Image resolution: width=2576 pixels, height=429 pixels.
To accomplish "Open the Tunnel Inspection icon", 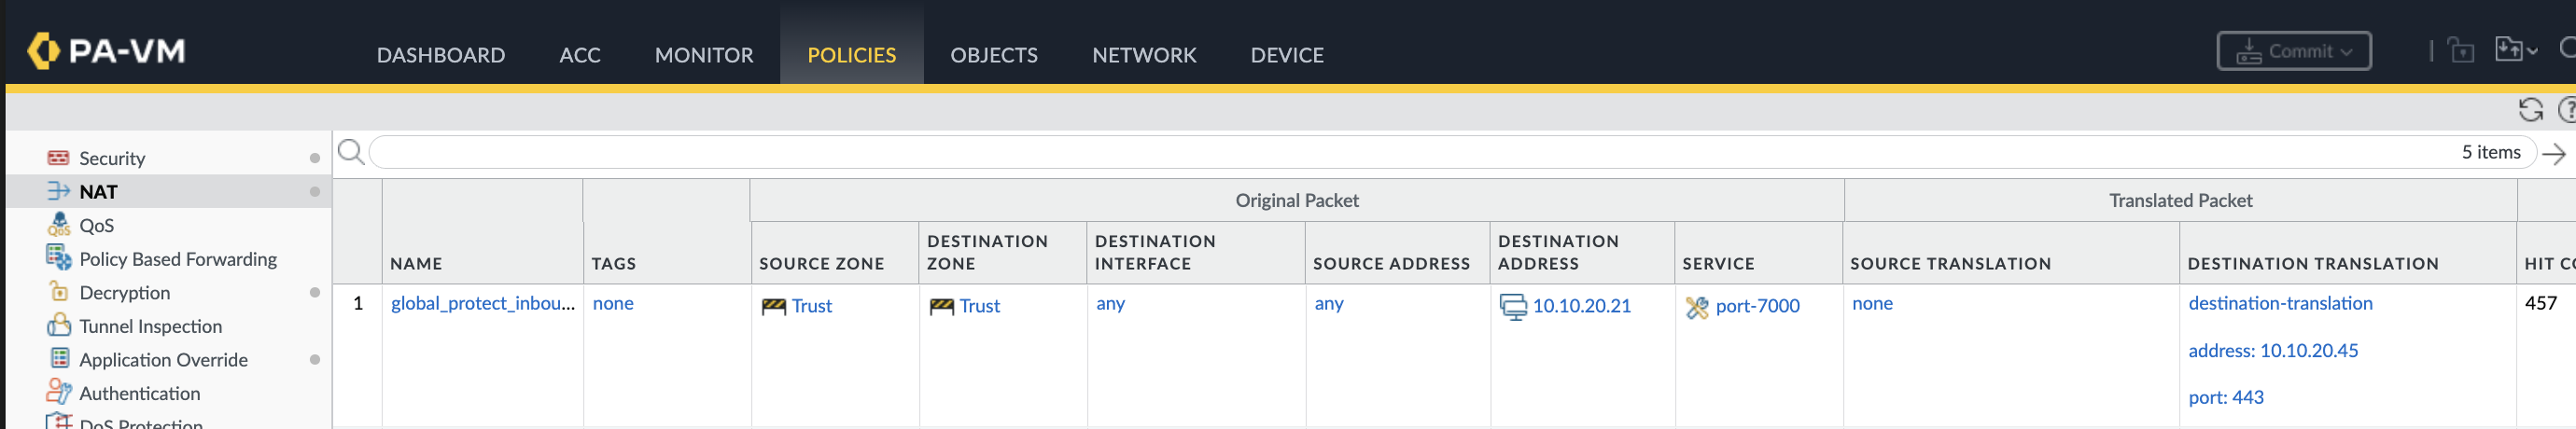I will tap(58, 325).
